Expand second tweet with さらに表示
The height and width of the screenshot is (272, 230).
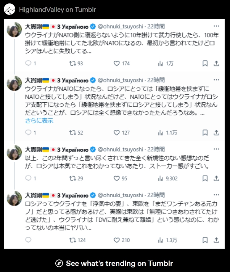[39, 121]
